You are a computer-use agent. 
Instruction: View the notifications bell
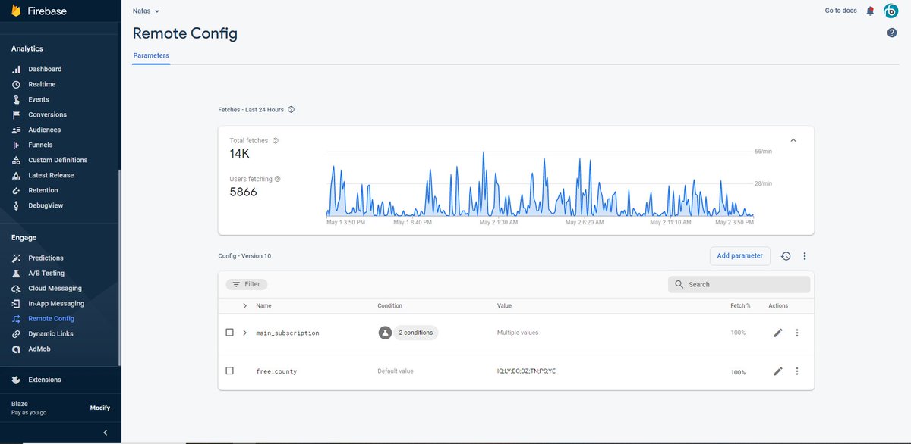point(870,11)
